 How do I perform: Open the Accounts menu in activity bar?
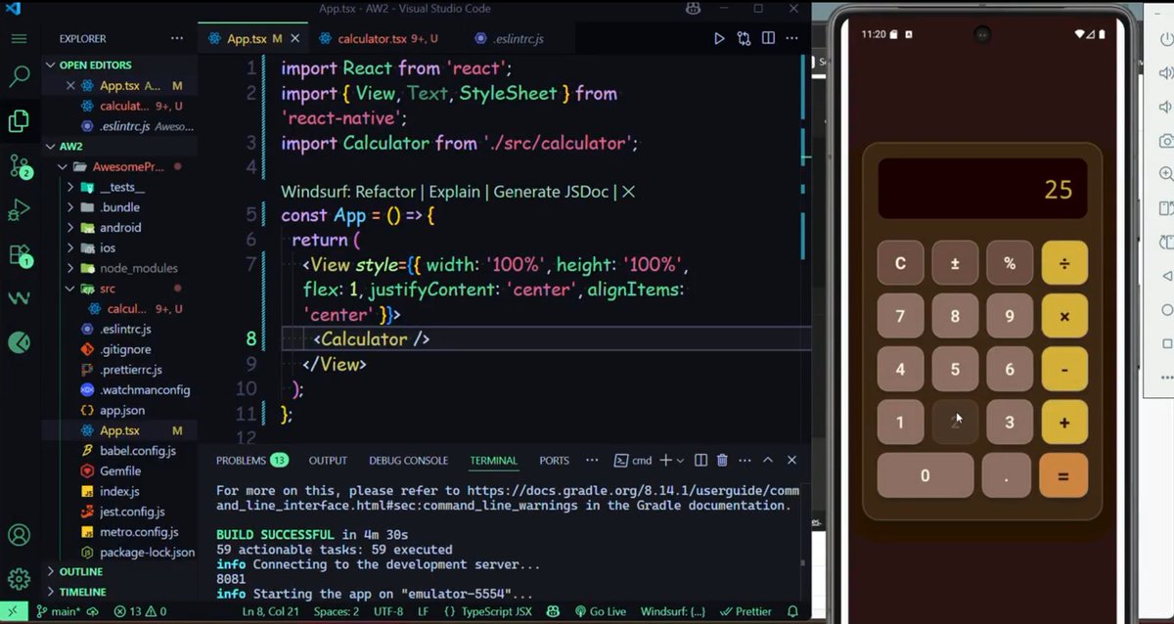tap(19, 535)
